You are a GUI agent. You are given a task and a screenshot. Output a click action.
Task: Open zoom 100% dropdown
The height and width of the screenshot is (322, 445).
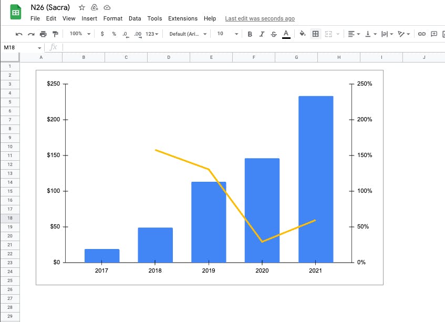pyautogui.click(x=80, y=34)
